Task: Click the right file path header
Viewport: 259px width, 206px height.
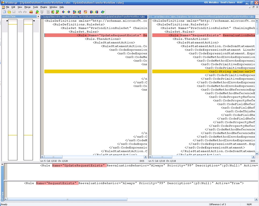Action: (x=202, y=17)
